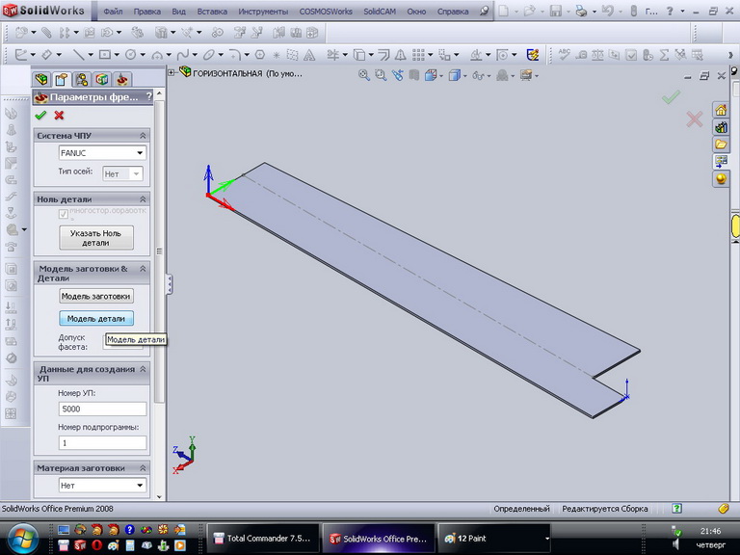Image resolution: width=740 pixels, height=555 pixels.
Task: Open the FeatureManager design tree tab
Action: (41, 79)
